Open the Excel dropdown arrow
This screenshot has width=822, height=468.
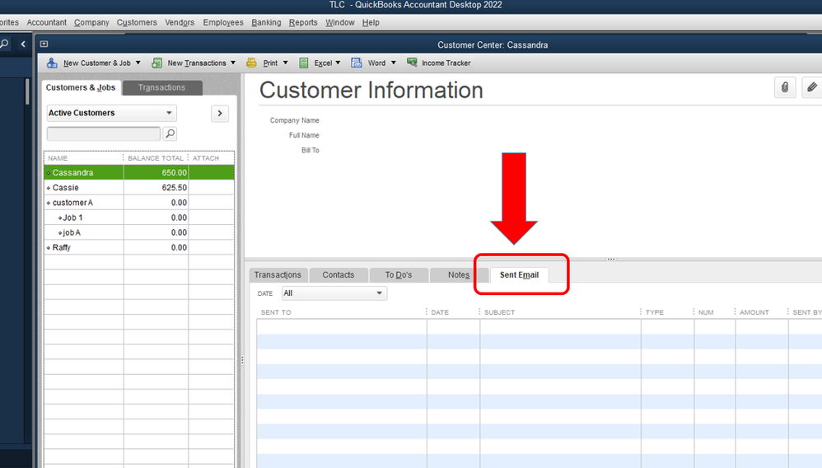click(338, 63)
